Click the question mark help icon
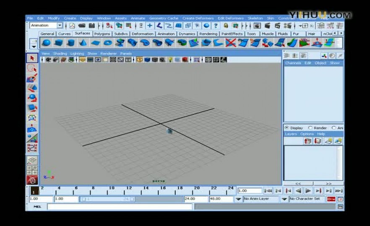The image size is (370, 226). tap(216, 26)
